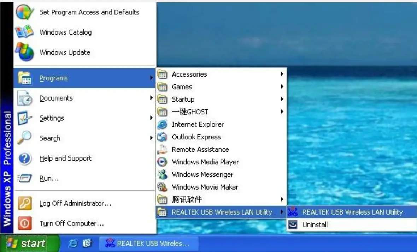The image size is (417, 252).
Task: Expand the Startup submenu arrow
Action: point(282,99)
